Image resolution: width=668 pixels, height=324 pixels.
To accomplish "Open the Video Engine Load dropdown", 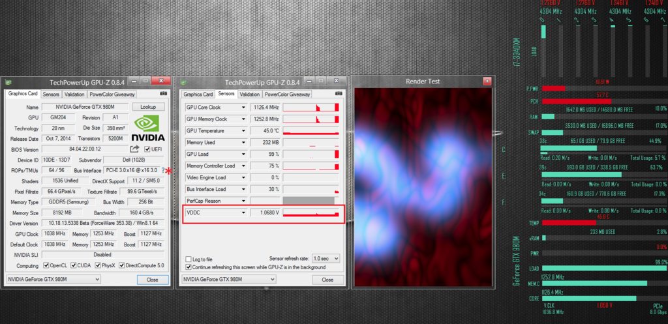I will [x=244, y=177].
